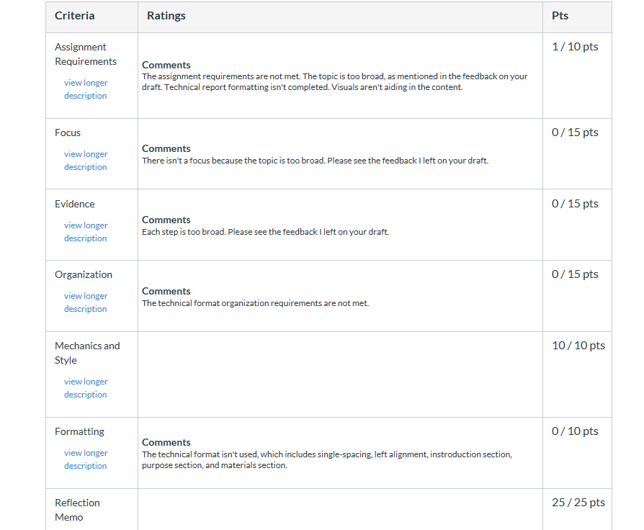Click the Mechanics and Style criterion title

[87, 353]
